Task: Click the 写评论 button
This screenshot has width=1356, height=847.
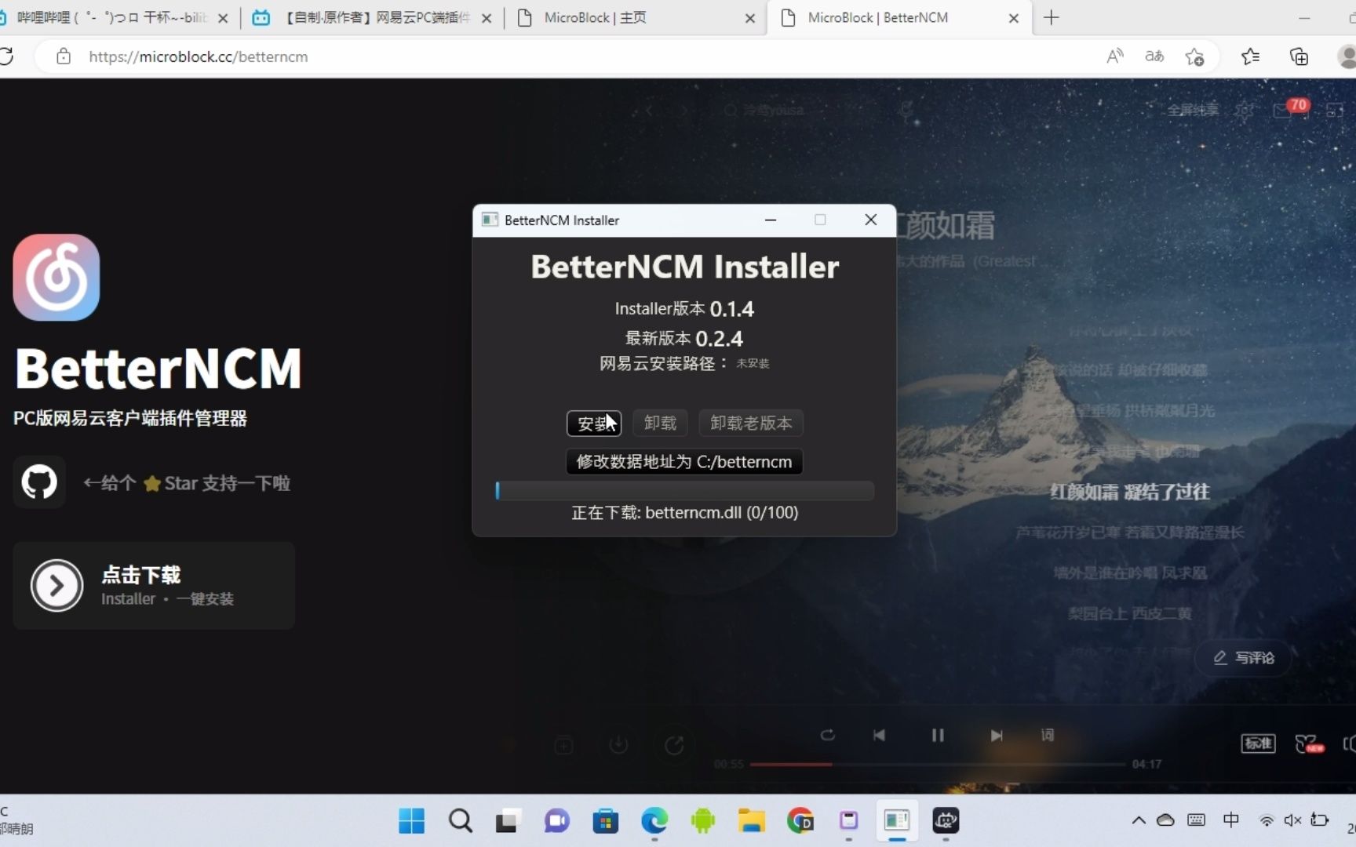Action: [x=1243, y=657]
